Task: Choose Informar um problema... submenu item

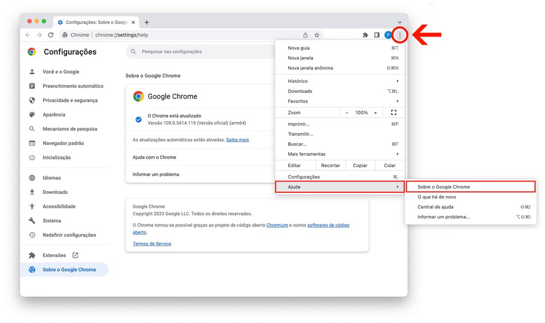Action: pos(470,217)
